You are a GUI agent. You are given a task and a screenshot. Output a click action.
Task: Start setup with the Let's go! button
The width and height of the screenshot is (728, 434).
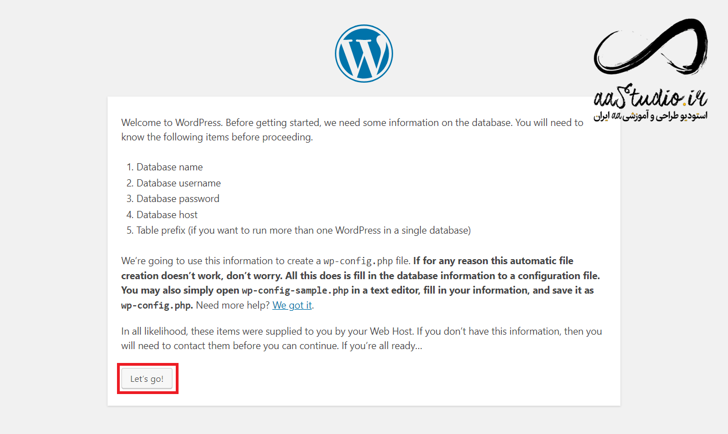(147, 379)
